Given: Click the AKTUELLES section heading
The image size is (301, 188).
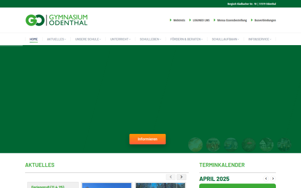Looking at the screenshot, I should point(40,165).
